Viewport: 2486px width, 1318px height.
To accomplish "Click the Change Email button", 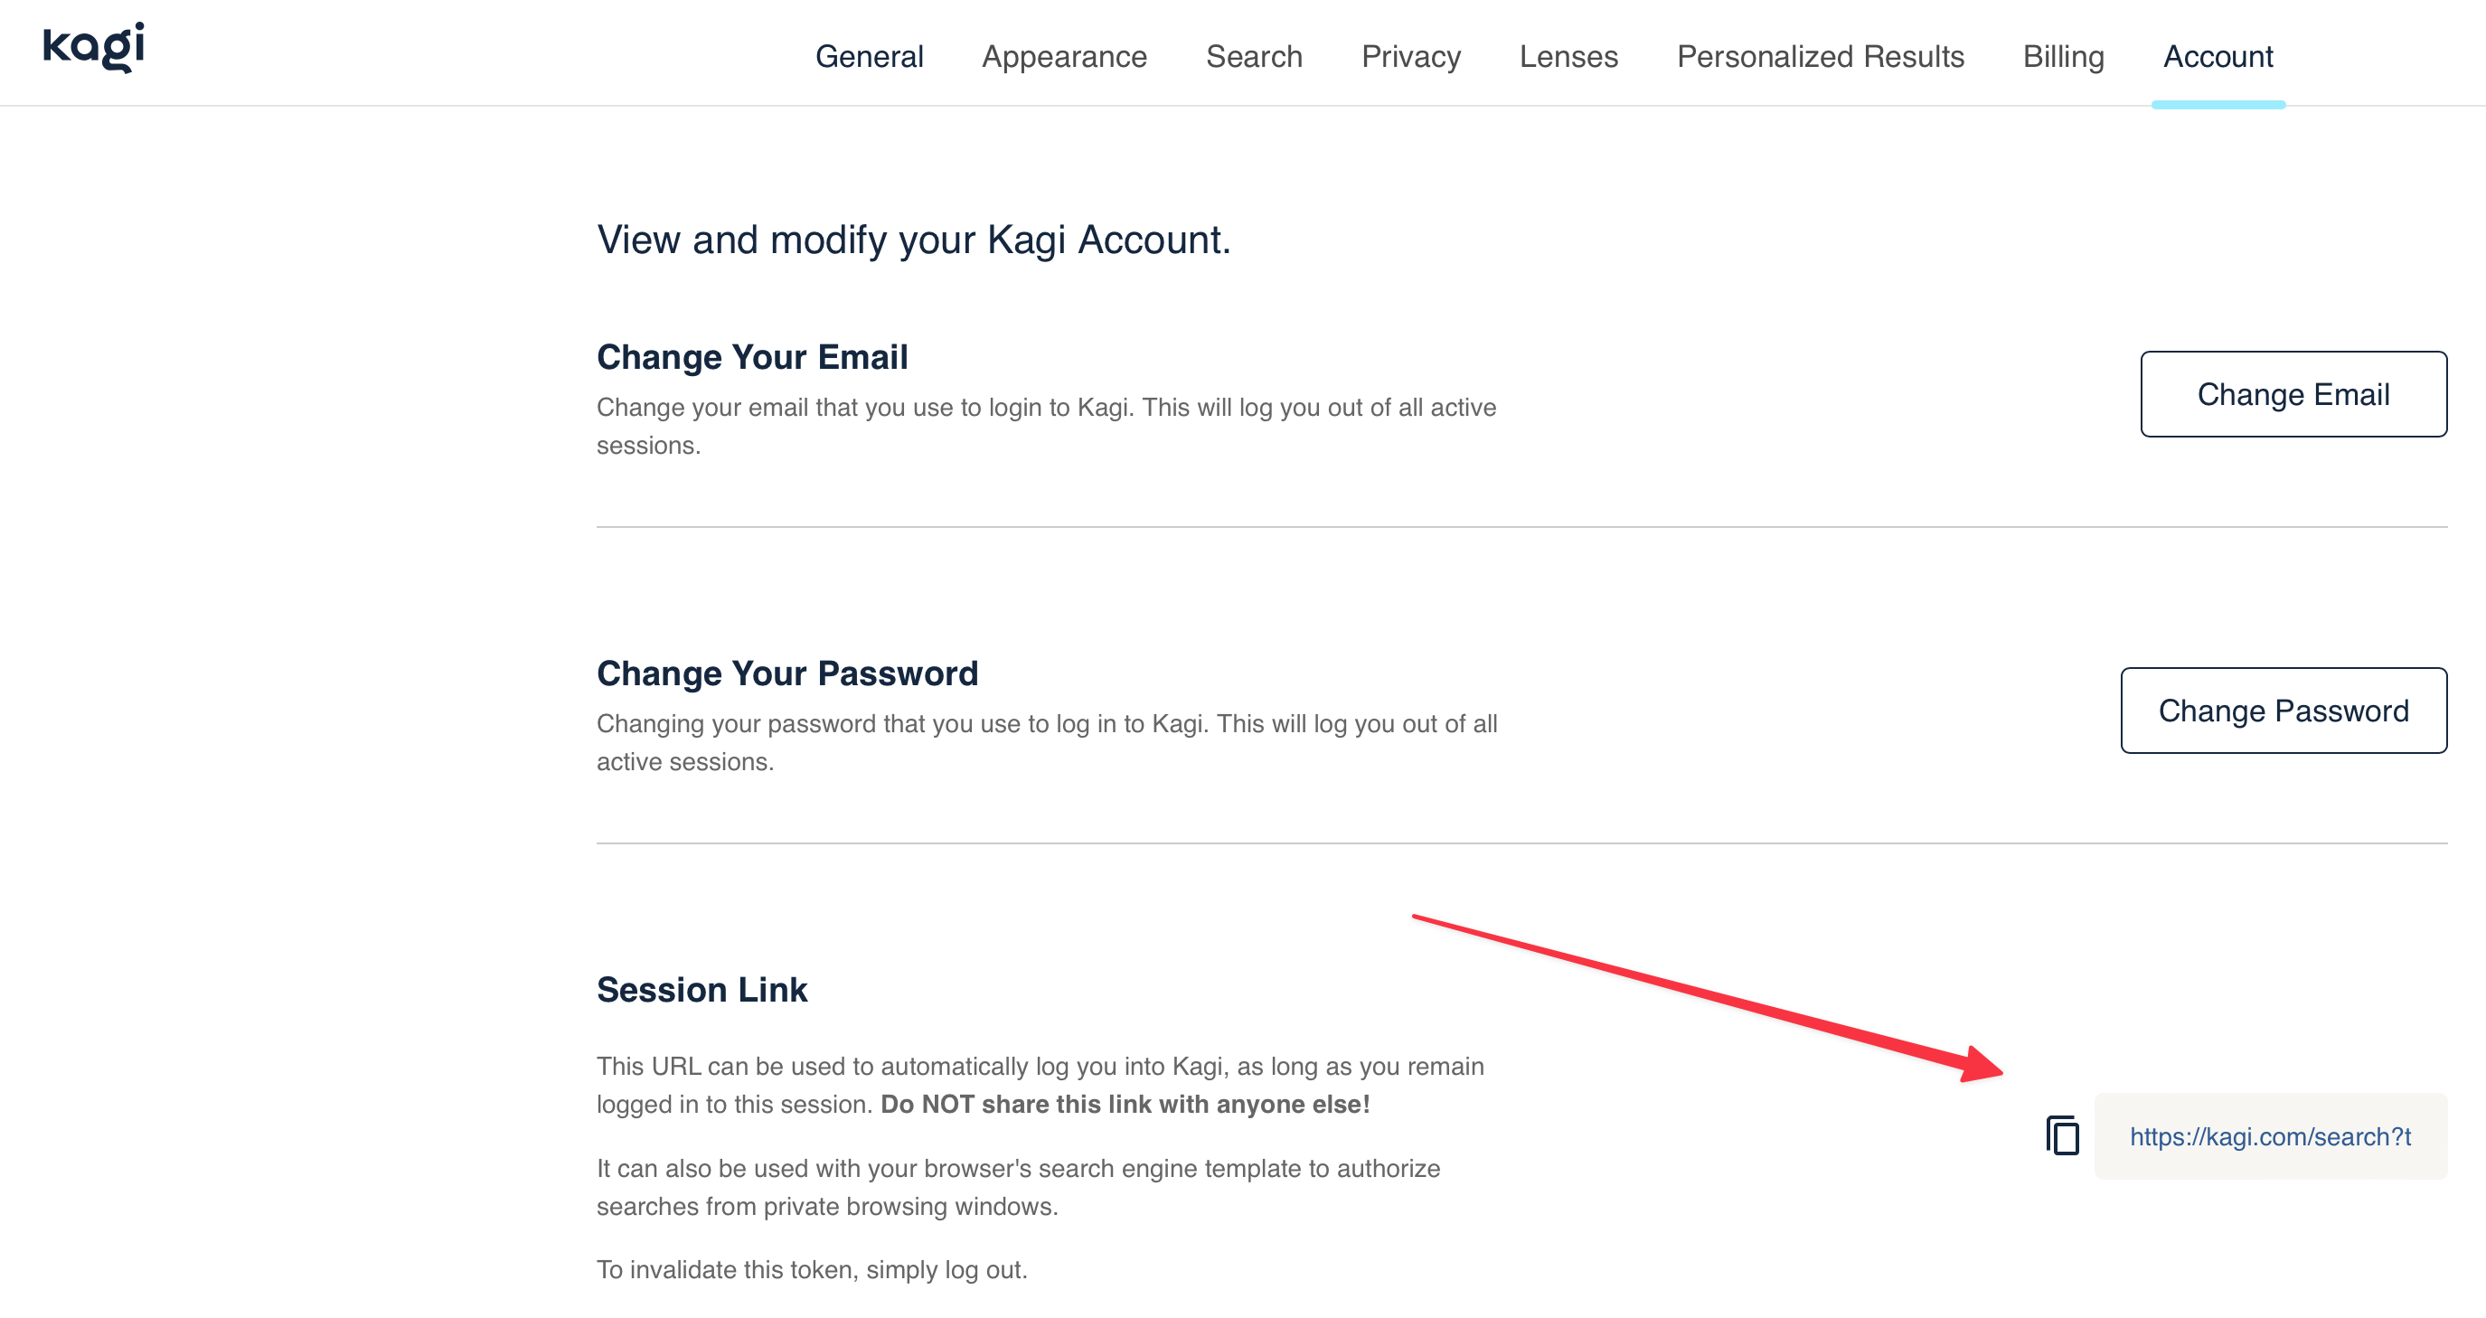I will (2293, 393).
